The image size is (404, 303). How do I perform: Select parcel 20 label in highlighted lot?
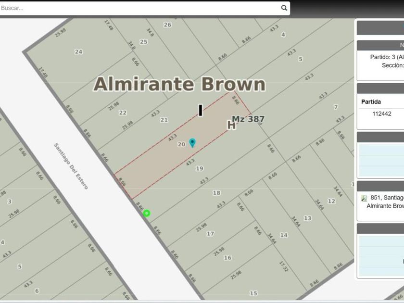181,144
